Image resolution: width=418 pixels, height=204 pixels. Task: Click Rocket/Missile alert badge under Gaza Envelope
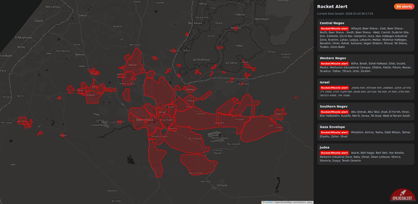(334, 132)
